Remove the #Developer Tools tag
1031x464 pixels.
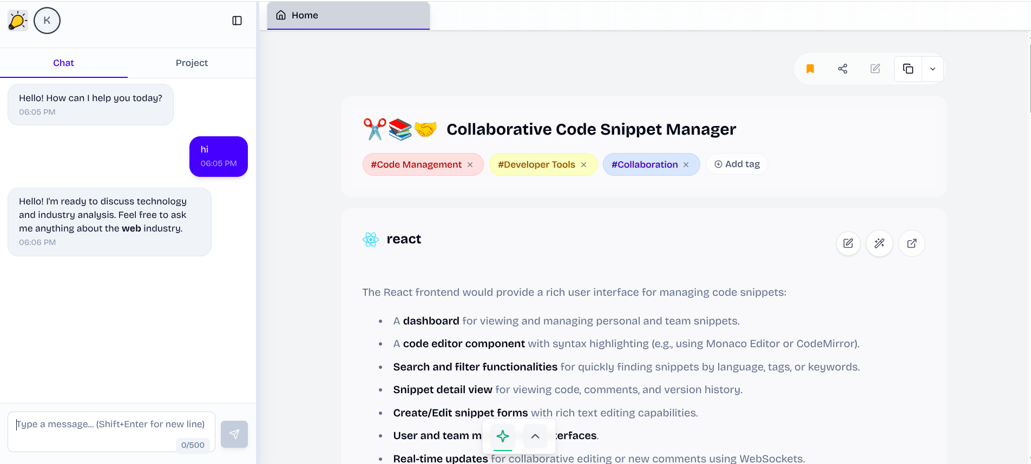[583, 165]
